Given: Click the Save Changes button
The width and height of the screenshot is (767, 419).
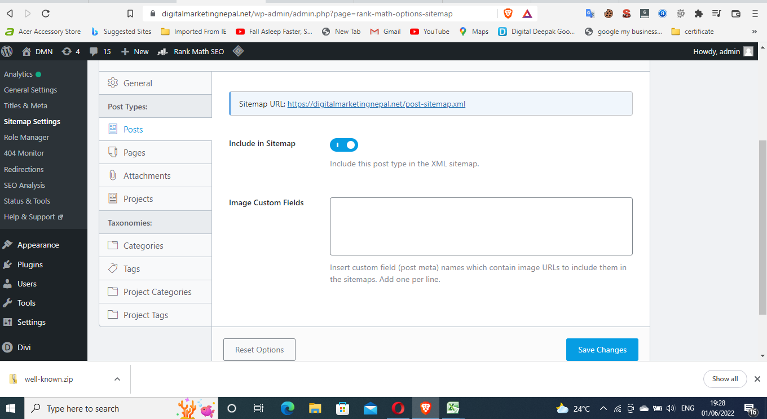Looking at the screenshot, I should coord(602,350).
